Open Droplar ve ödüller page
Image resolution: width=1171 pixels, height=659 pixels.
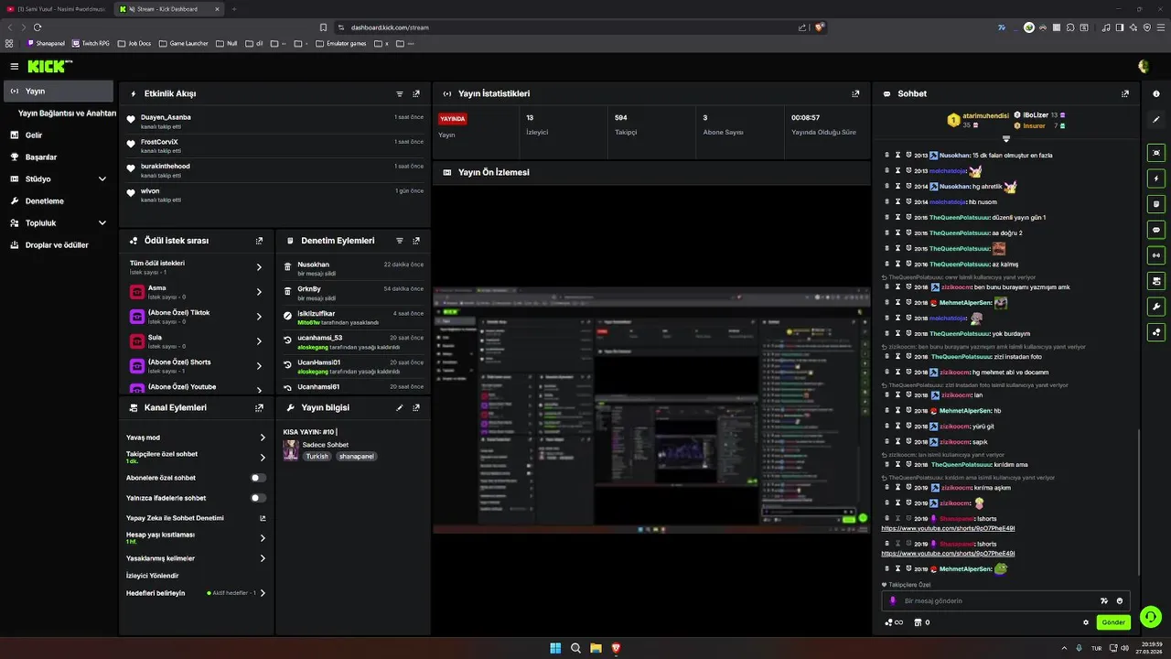coord(57,245)
